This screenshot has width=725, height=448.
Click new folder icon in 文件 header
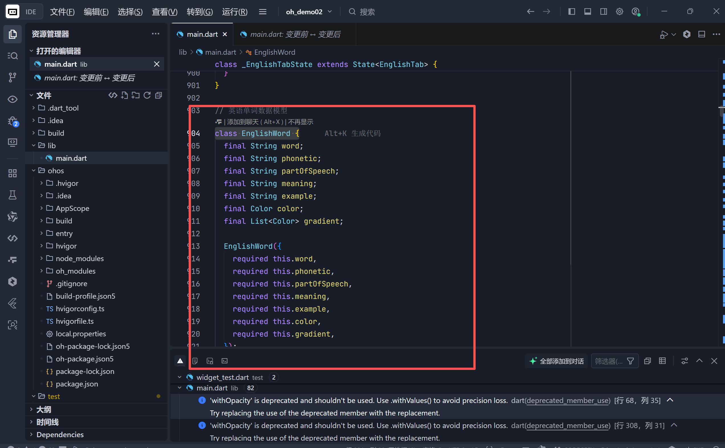point(136,95)
